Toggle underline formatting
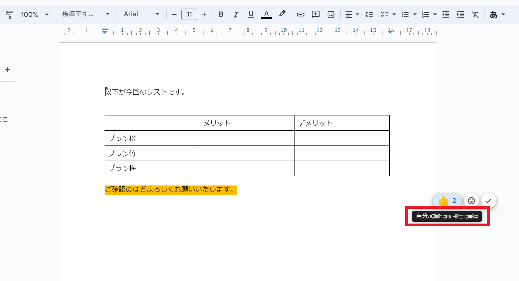This screenshot has width=519, height=281. pyautogui.click(x=251, y=14)
